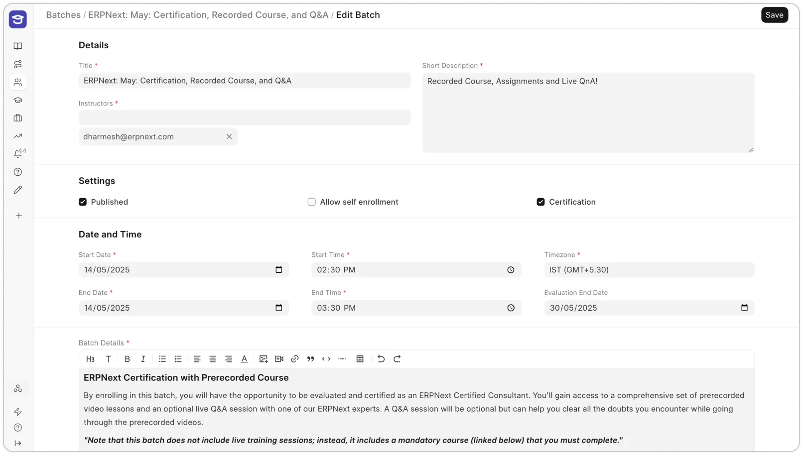Insert bullet list in Batch Details

point(162,359)
